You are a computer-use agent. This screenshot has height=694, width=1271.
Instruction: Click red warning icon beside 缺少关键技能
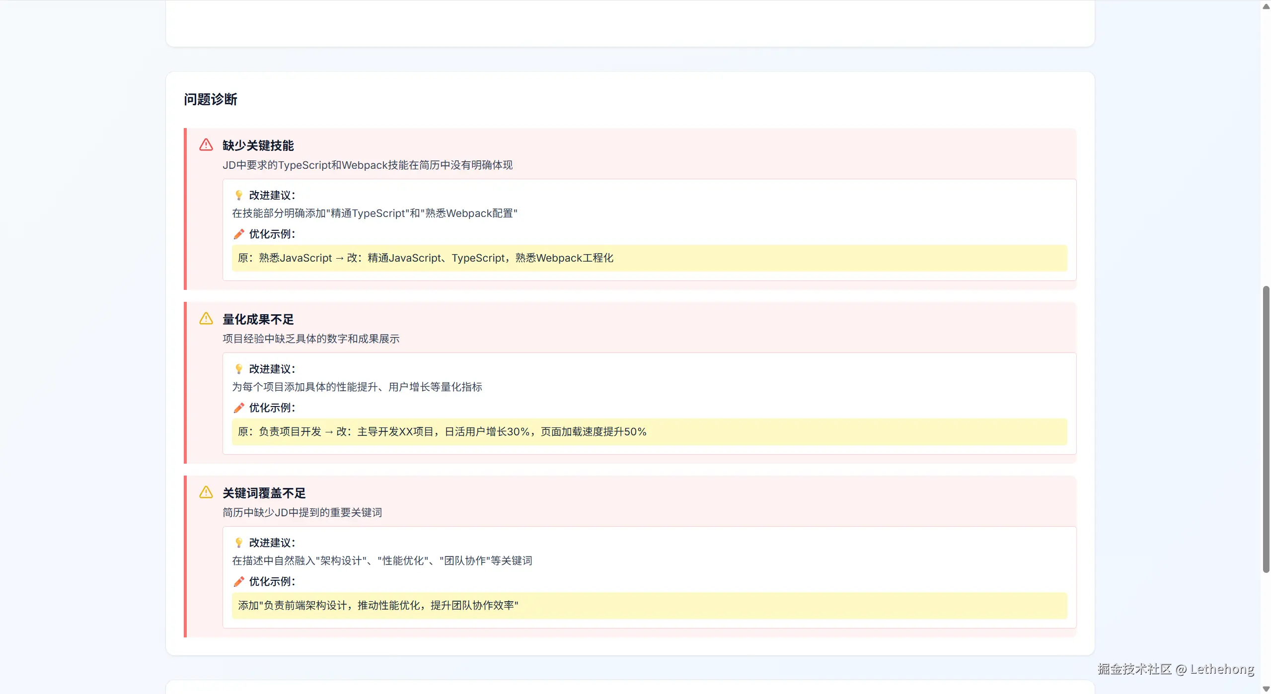[206, 145]
